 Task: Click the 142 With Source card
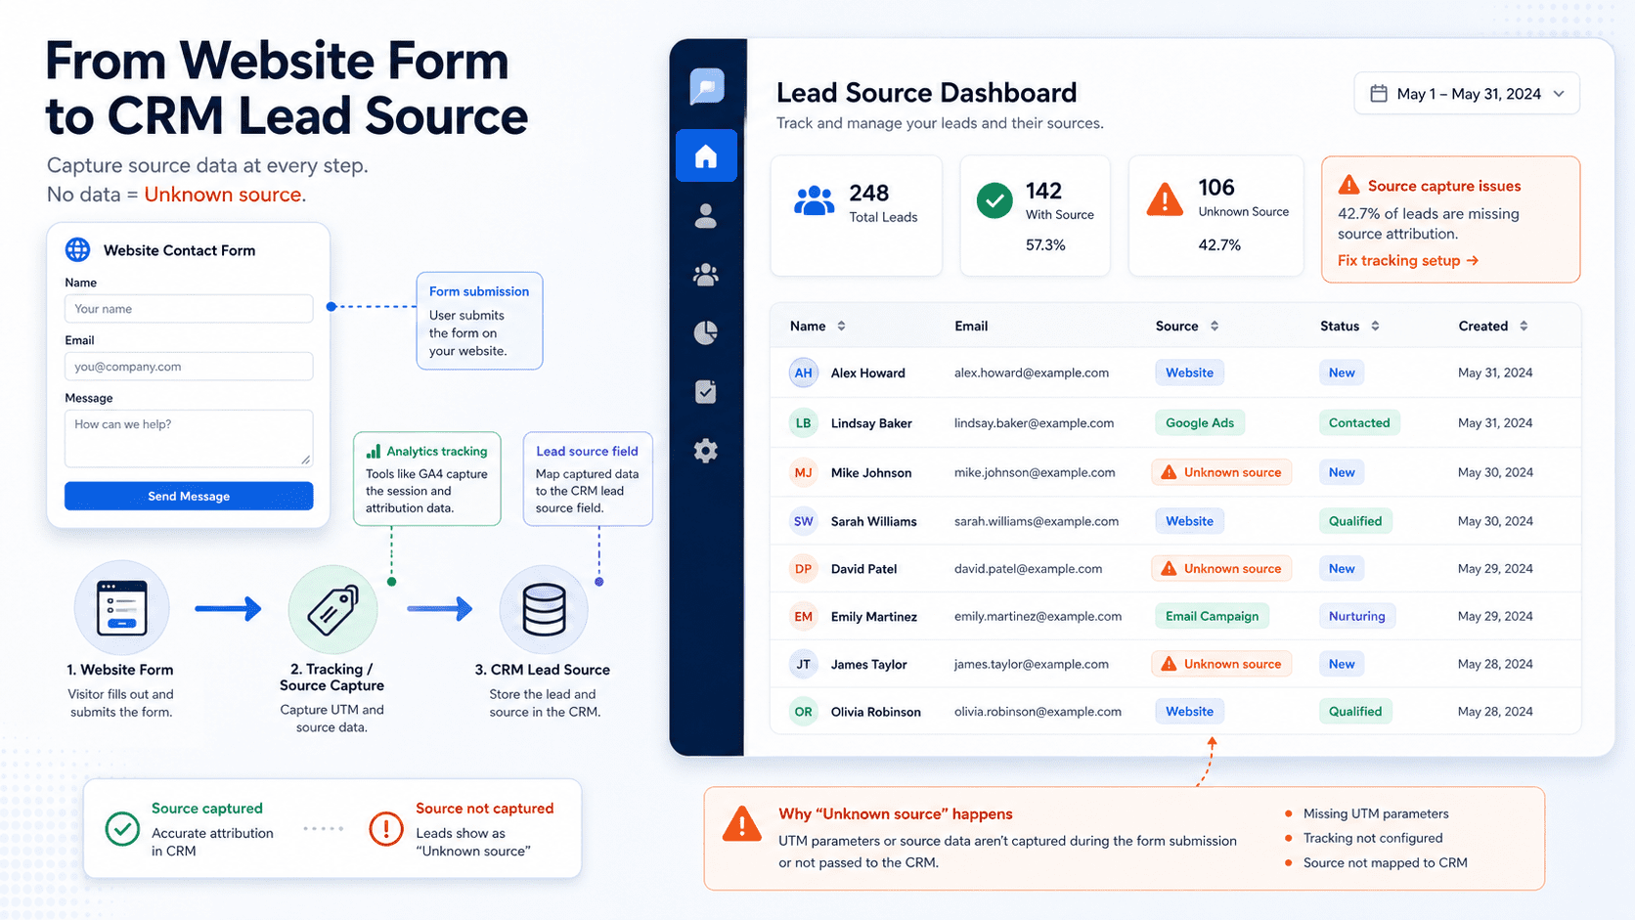coord(1036,216)
